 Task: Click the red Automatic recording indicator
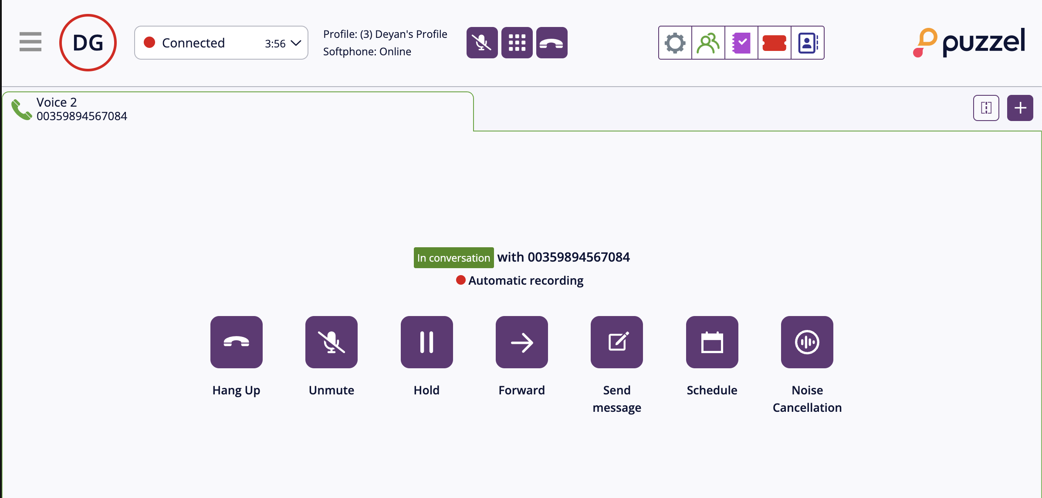point(460,280)
